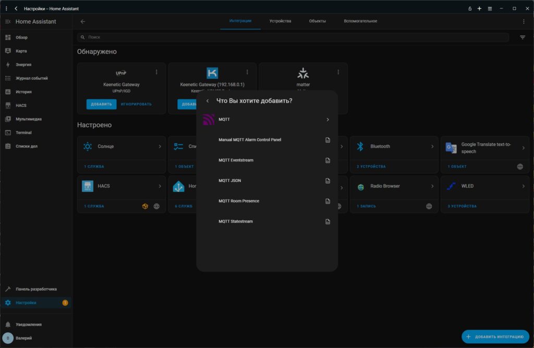534x348 pixels.
Task: Open Developer tools panel
Action: [x=36, y=289]
